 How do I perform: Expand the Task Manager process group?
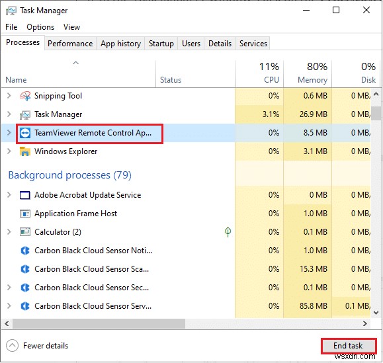click(9, 114)
